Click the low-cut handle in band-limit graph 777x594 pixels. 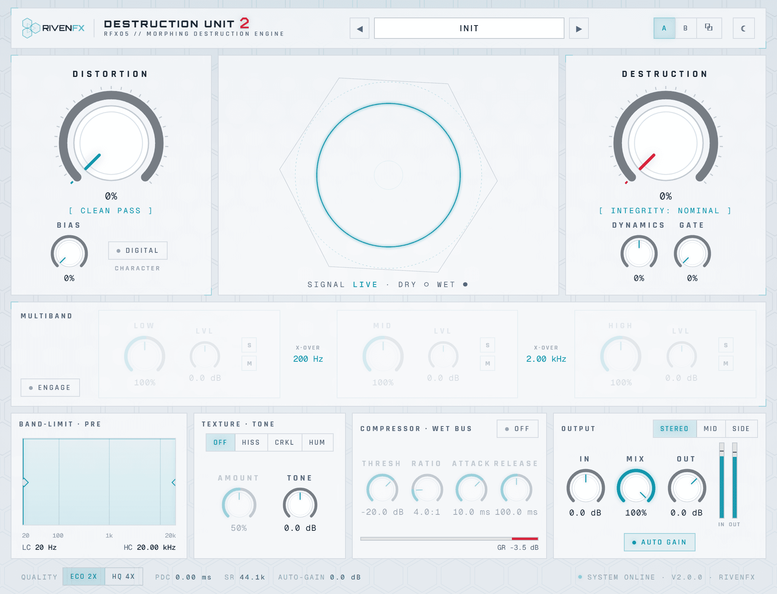click(26, 482)
